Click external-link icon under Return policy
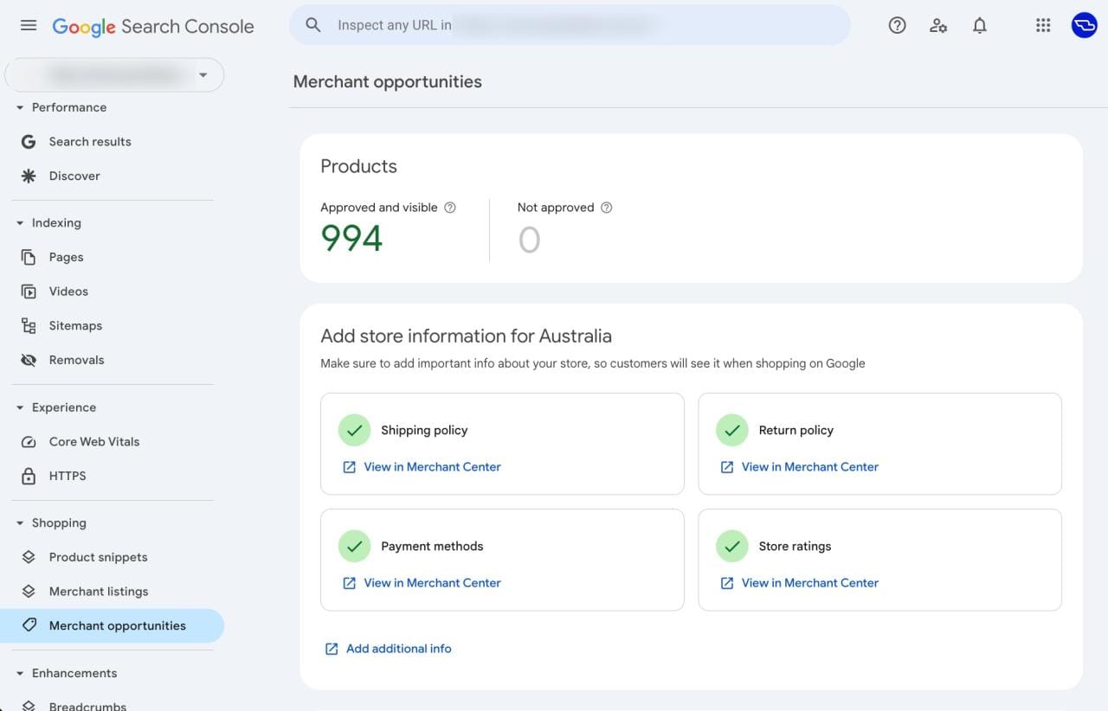The image size is (1108, 711). 727,467
